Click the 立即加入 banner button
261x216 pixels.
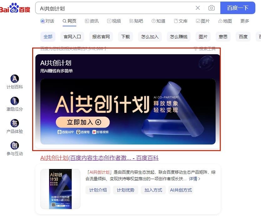point(83,122)
